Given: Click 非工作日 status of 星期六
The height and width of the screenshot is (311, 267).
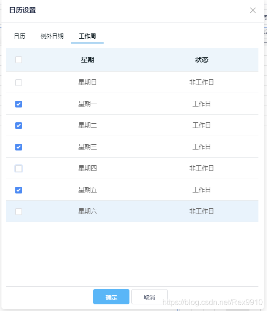Looking at the screenshot, I should pyautogui.click(x=202, y=211).
